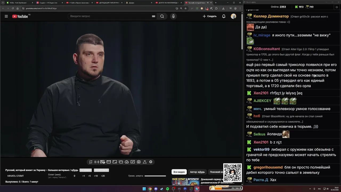The width and height of the screenshot is (341, 192).
Task: Bookmark the page with star icon
Action: [x=185, y=8]
